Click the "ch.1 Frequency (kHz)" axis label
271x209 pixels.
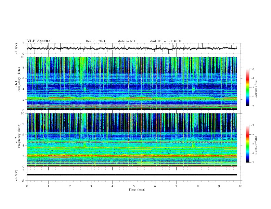pyautogui.click(x=18, y=80)
